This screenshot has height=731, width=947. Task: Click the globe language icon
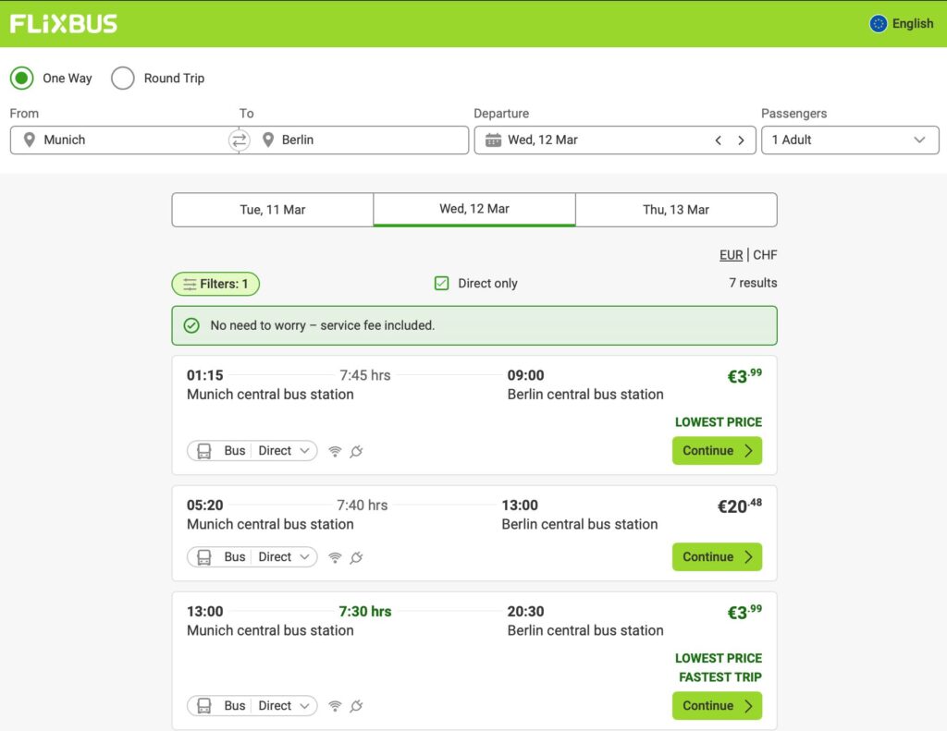pyautogui.click(x=879, y=23)
